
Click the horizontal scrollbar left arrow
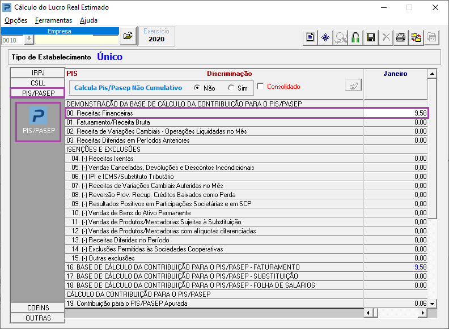point(368,313)
